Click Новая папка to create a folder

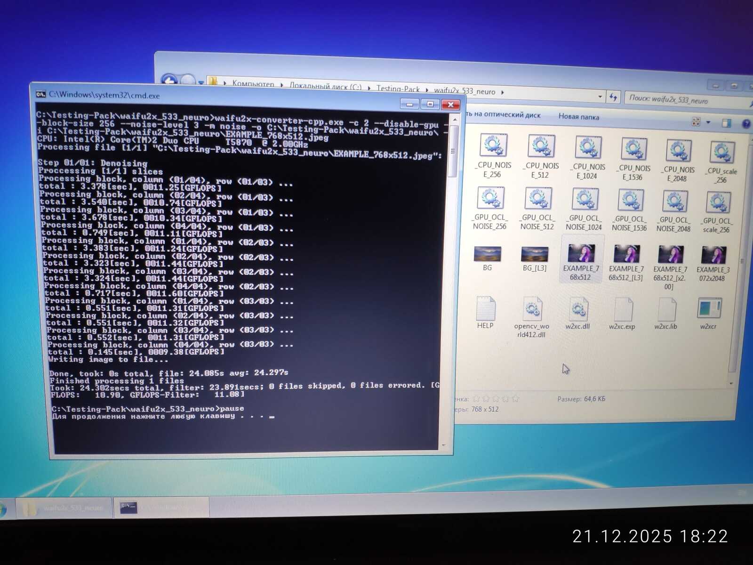[x=579, y=117]
